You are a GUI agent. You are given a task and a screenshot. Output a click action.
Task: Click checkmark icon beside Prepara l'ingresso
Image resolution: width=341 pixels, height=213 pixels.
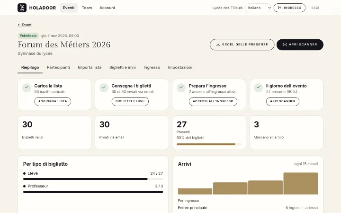click(x=181, y=88)
